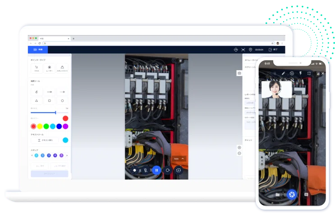Open the blue video tab
Viewport: 335px width, 216px height.
pos(38,49)
